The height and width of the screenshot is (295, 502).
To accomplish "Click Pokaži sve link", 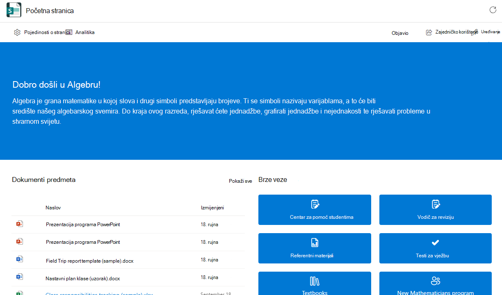I will [240, 181].
